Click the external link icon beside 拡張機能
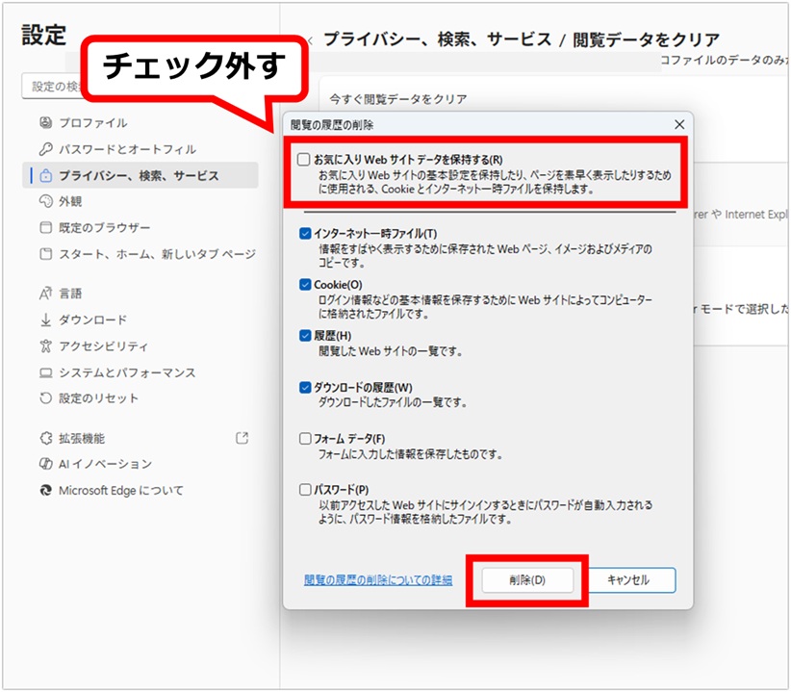 242,438
